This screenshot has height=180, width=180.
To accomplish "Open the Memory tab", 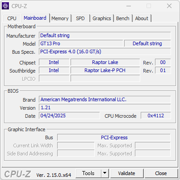I will pyautogui.click(x=60, y=18).
